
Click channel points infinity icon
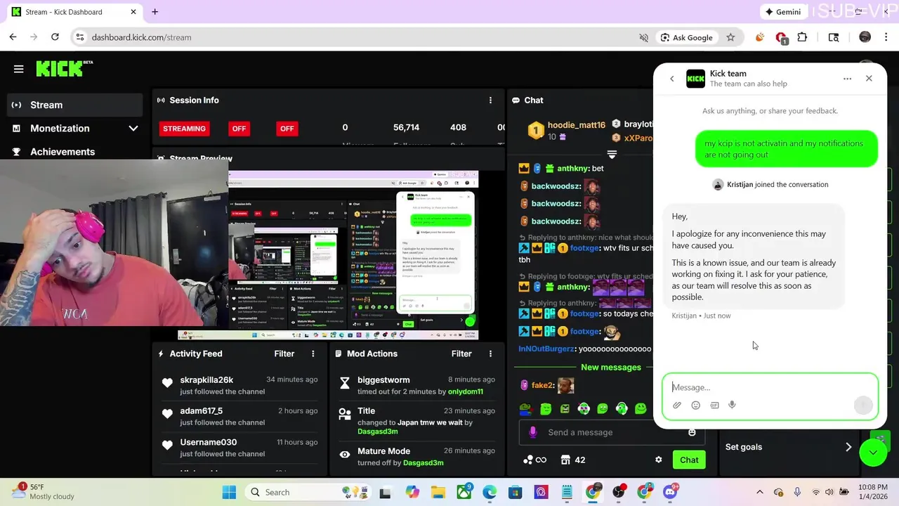click(534, 460)
